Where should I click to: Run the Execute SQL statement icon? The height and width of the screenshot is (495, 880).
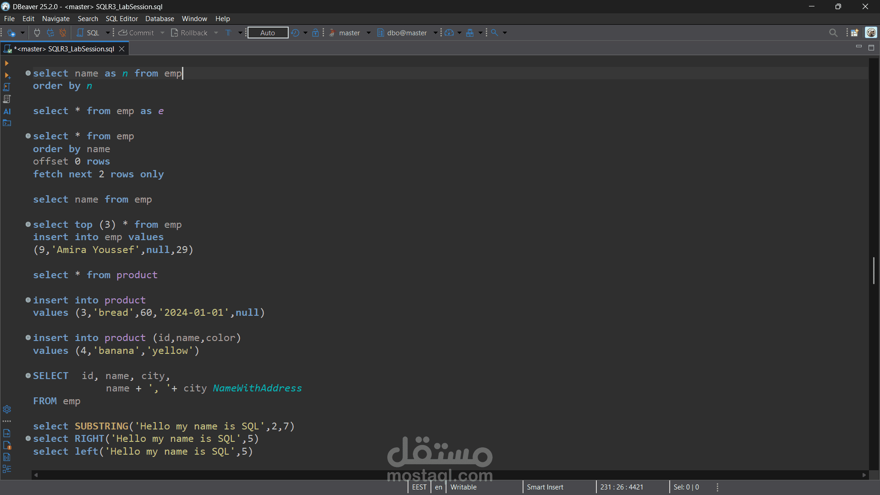coord(6,63)
